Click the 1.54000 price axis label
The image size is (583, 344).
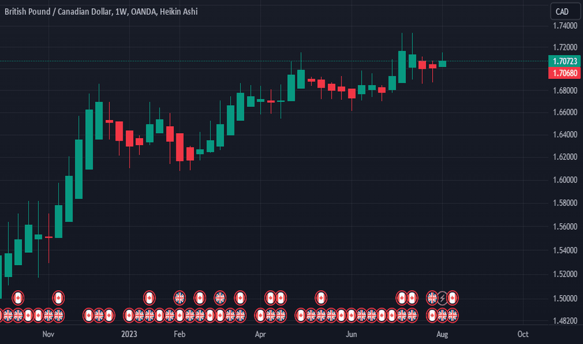[x=565, y=250]
